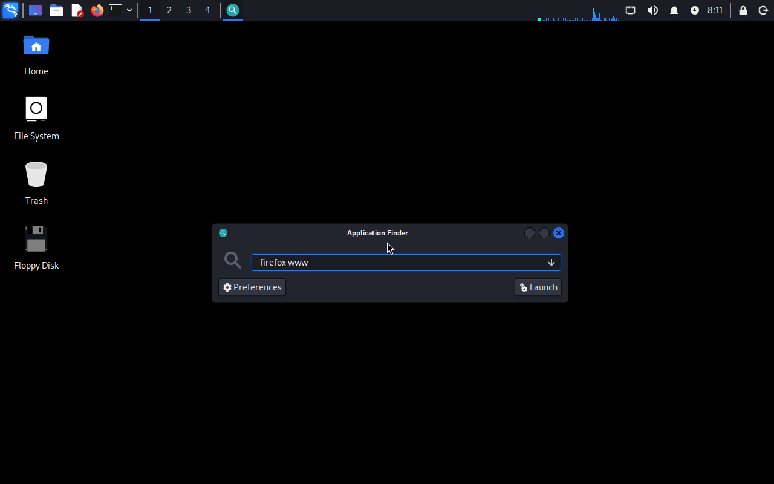The width and height of the screenshot is (774, 484).
Task: Click the network connection tray icon
Action: (x=630, y=10)
